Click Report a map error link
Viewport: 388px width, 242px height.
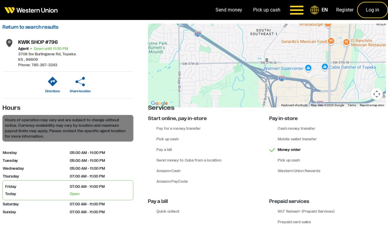pyautogui.click(x=372, y=105)
